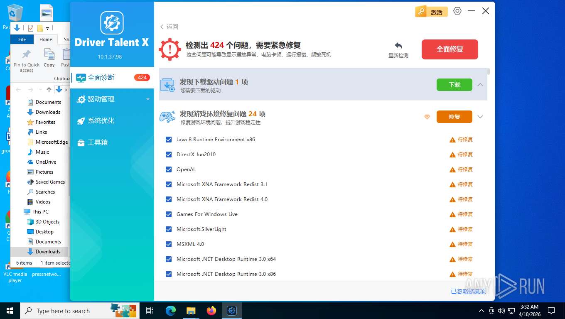Uncheck the MSXML 4.0 checkbox
This screenshot has width=565, height=319.
click(169, 244)
